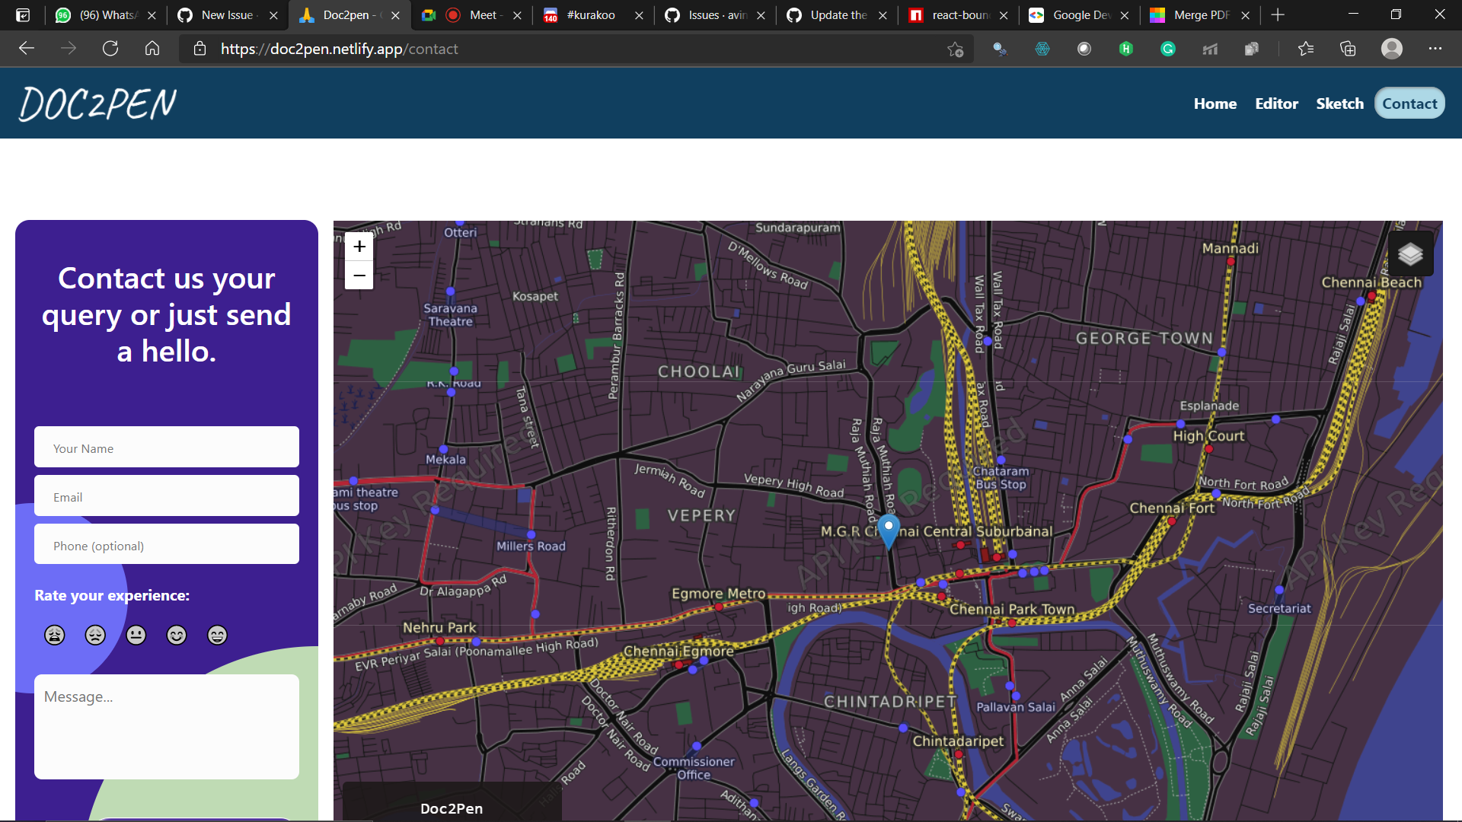Click the Email input field
Screen dimensions: 1462x822
(167, 496)
